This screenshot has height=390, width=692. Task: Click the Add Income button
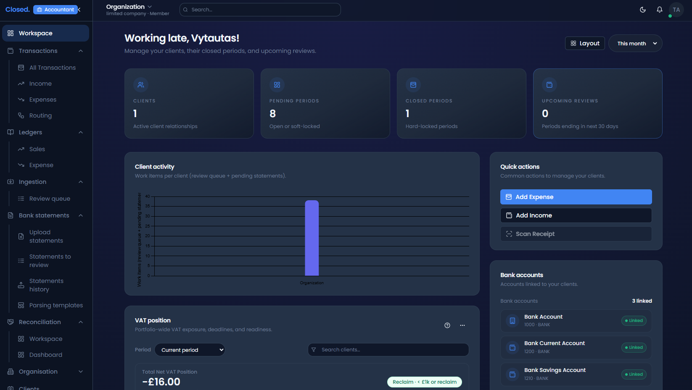click(576, 215)
